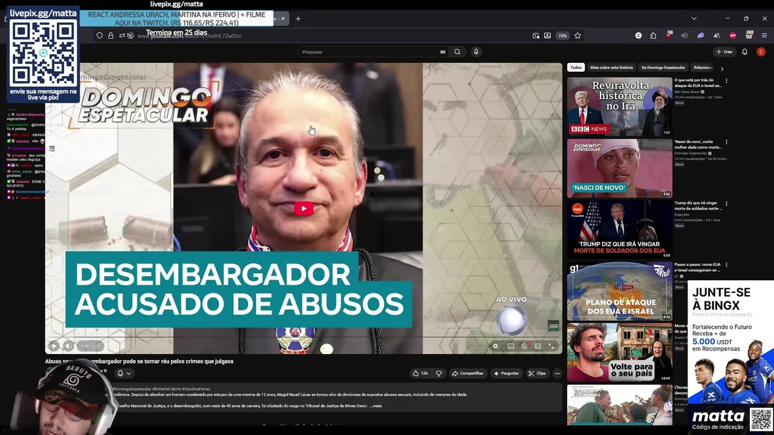
Task: Select the Todos filter chip
Action: (x=576, y=68)
